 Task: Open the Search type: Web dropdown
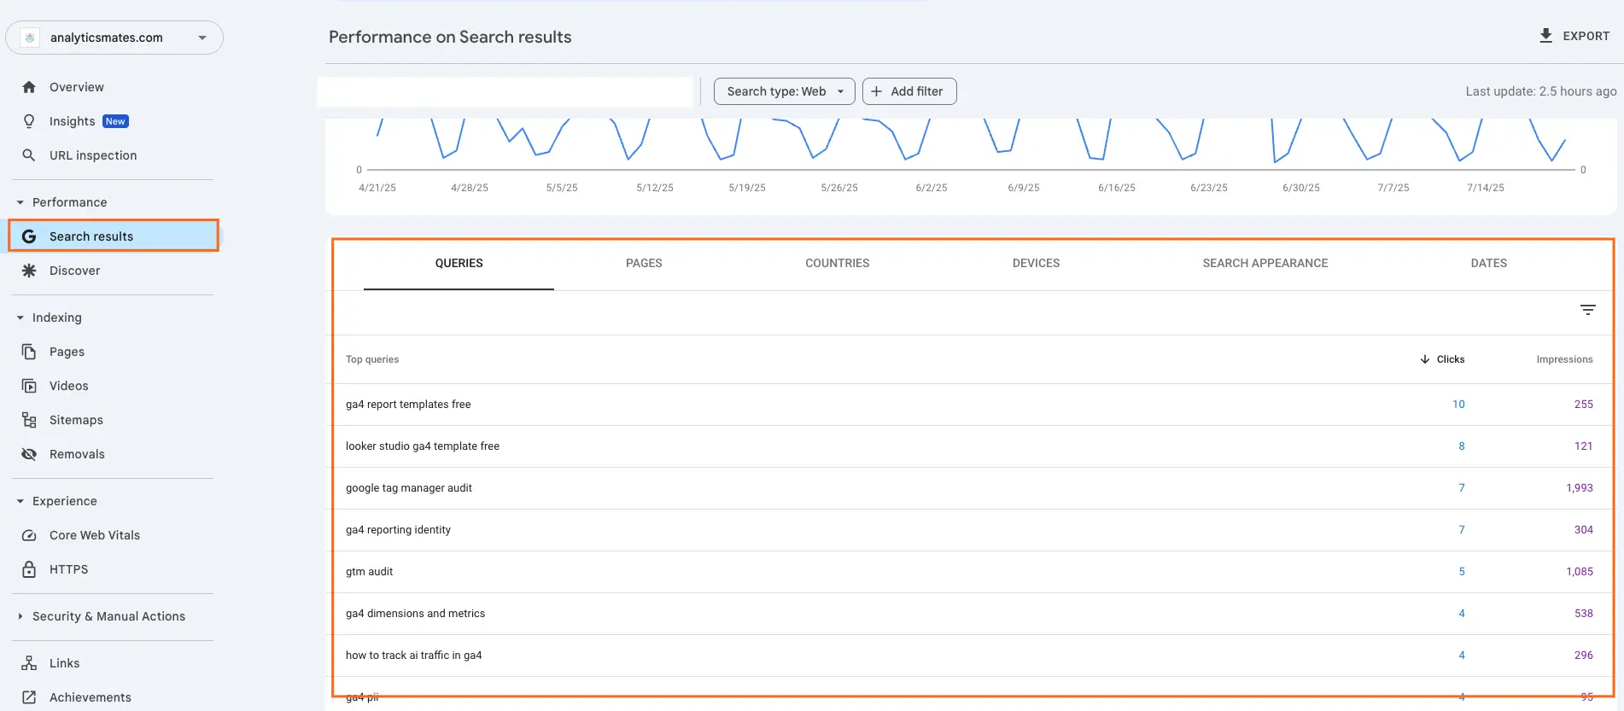784,91
